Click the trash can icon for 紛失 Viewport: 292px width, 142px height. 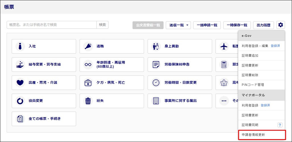click(87, 101)
